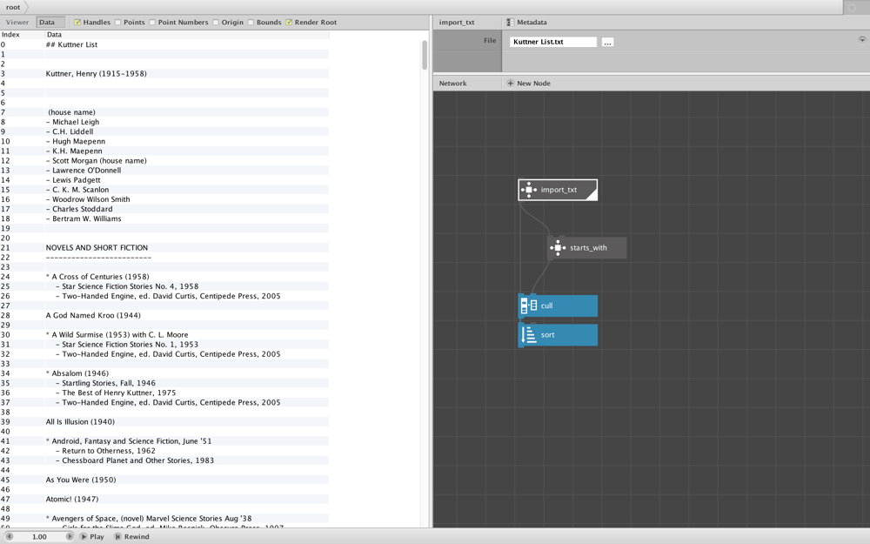
Task: Enable the Origin checkbox
Action: (x=215, y=23)
